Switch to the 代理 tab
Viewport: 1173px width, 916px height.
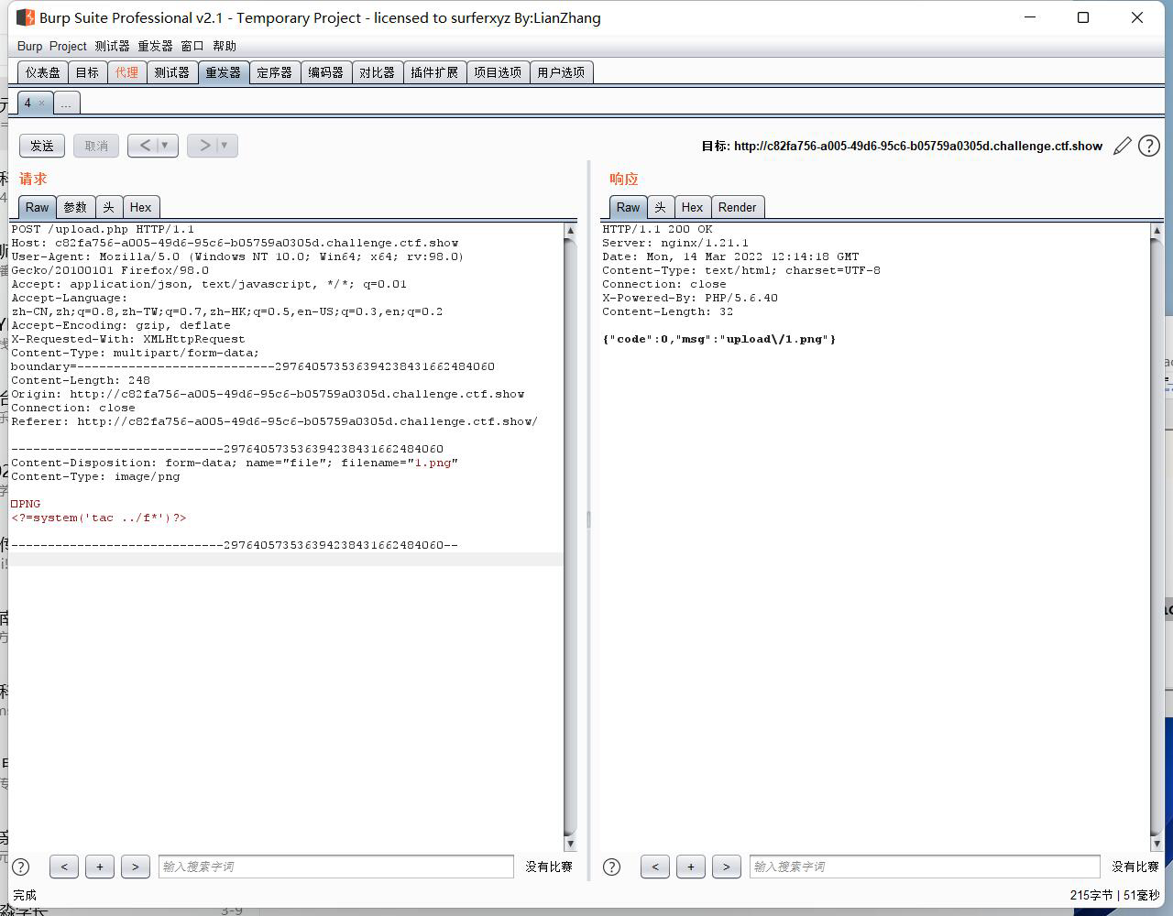126,72
